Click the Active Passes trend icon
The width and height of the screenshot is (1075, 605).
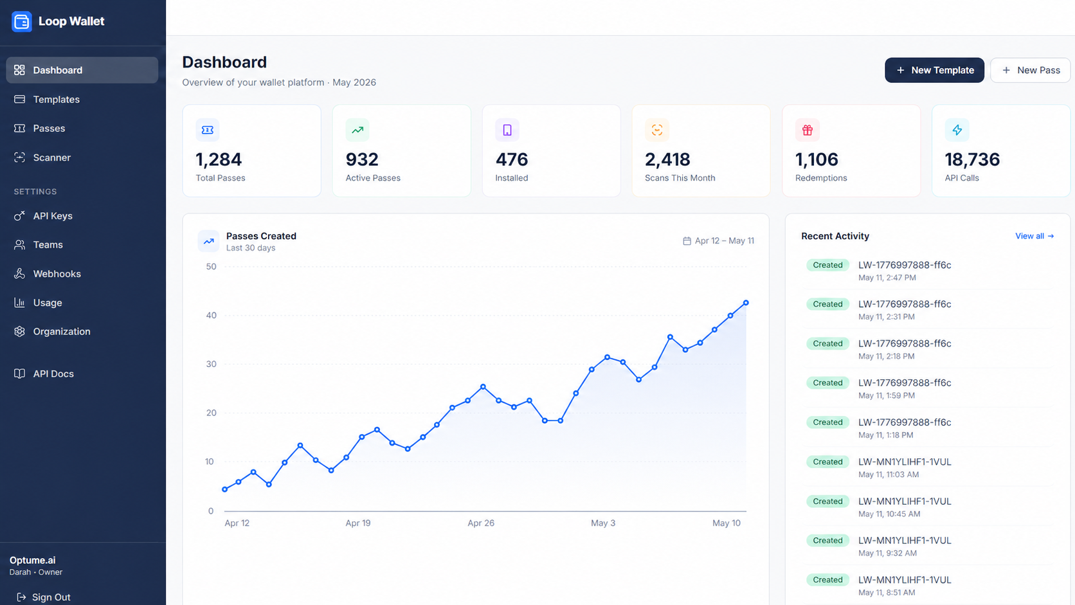(x=357, y=130)
